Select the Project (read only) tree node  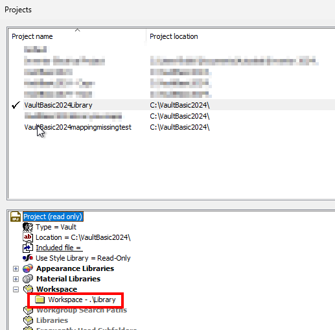tap(53, 217)
